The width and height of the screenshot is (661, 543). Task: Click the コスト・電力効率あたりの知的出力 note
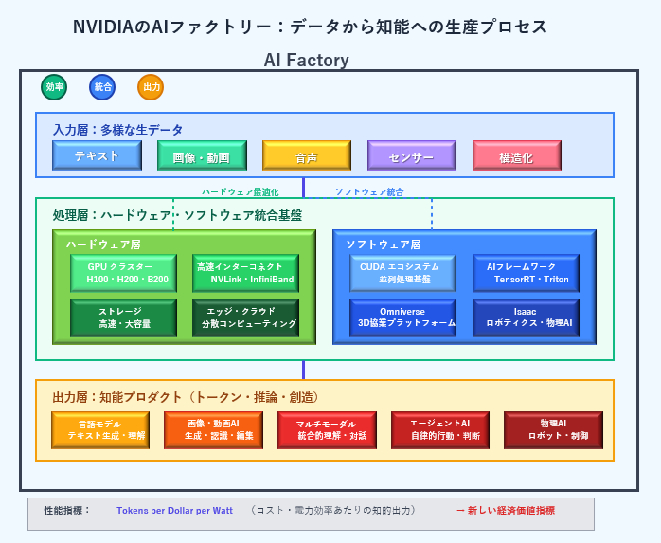pos(333,511)
